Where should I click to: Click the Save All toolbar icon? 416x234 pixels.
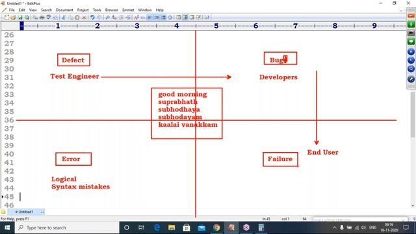coord(27,18)
